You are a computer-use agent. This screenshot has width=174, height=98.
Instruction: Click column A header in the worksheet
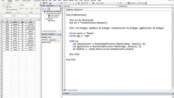(7, 20)
